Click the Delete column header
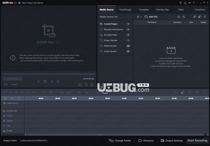The width and height of the screenshot is (210, 146). pos(203,22)
